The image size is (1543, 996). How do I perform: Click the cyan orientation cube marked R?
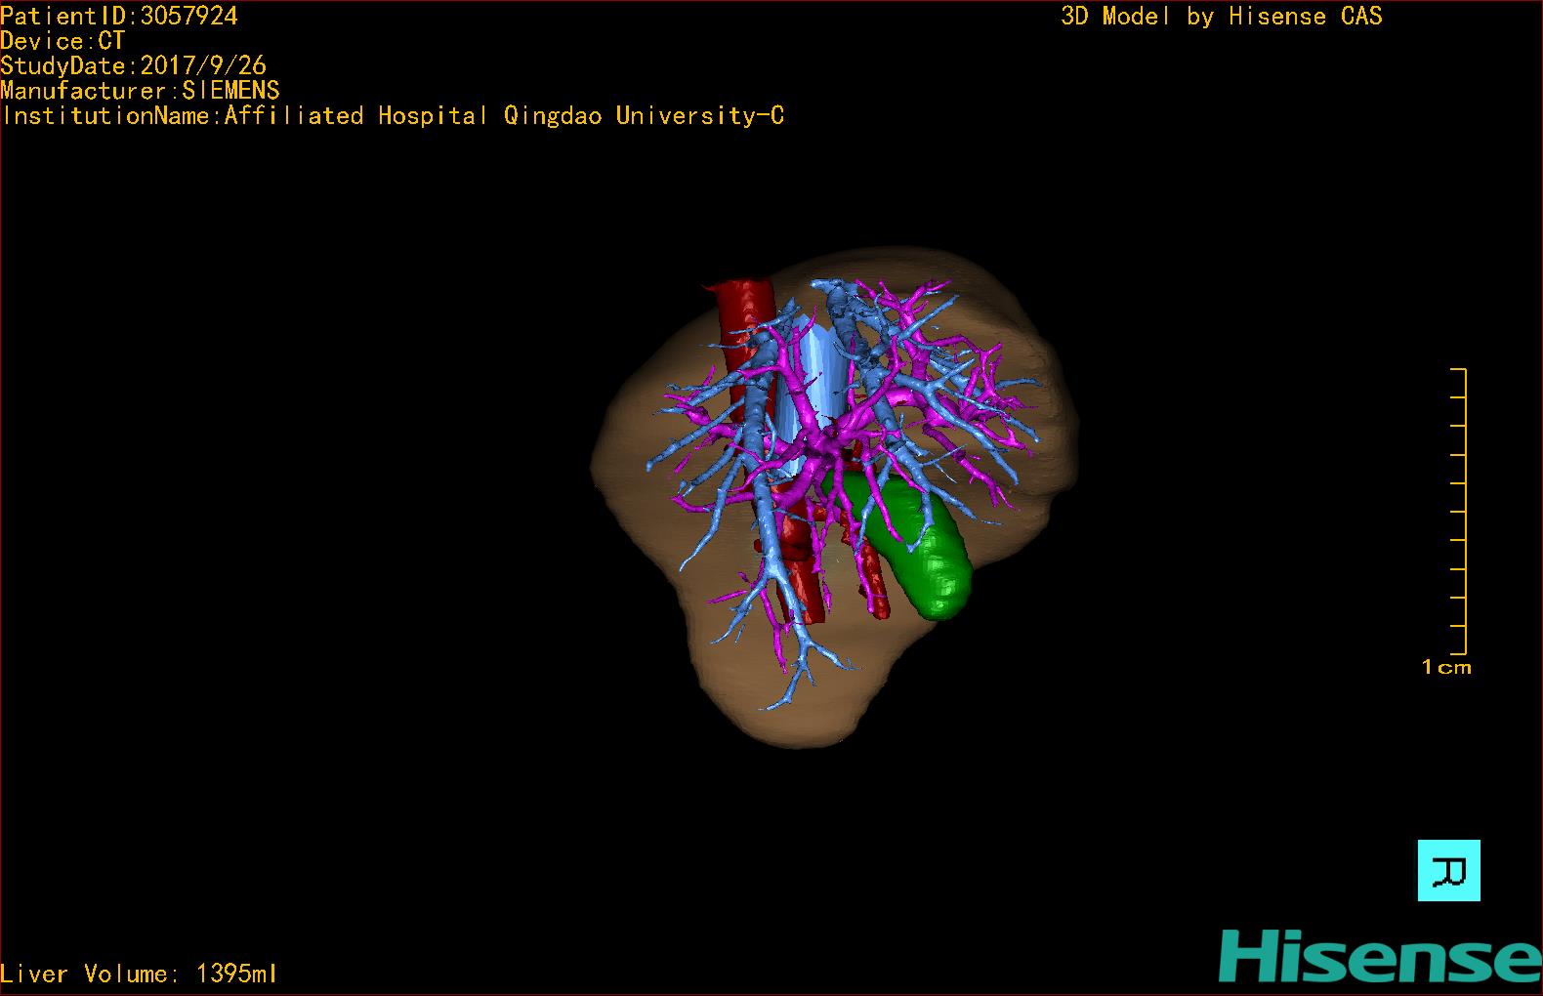click(1448, 870)
